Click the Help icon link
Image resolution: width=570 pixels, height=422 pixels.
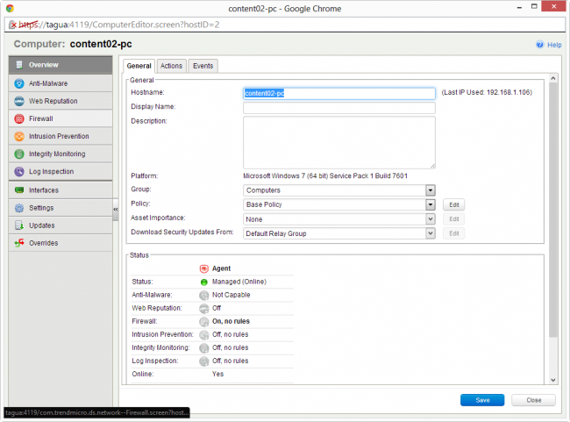tap(540, 45)
